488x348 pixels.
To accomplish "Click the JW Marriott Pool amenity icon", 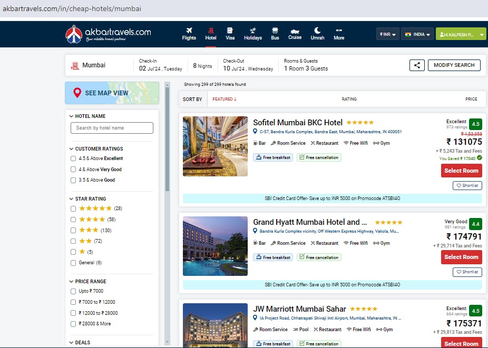I will pyautogui.click(x=295, y=330).
